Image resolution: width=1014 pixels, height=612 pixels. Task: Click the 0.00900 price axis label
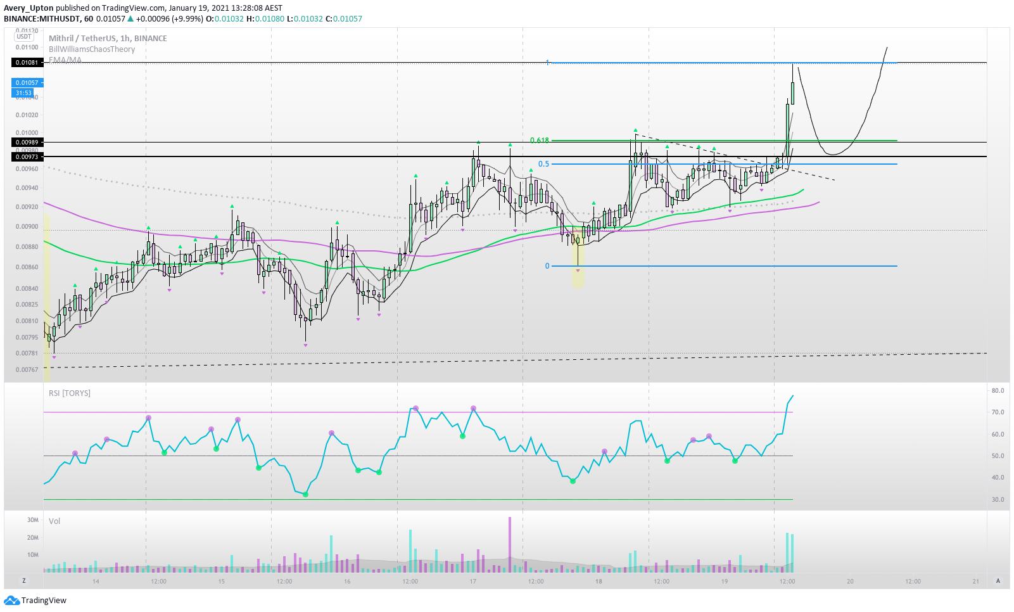pyautogui.click(x=27, y=226)
